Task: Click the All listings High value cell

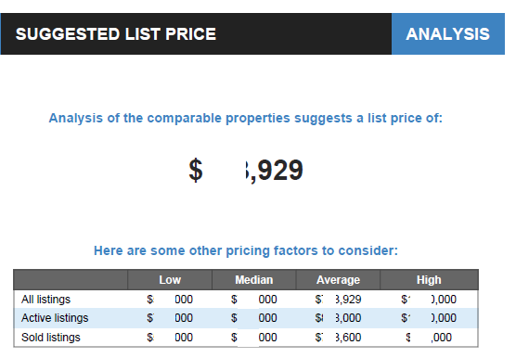Action: [x=429, y=300]
